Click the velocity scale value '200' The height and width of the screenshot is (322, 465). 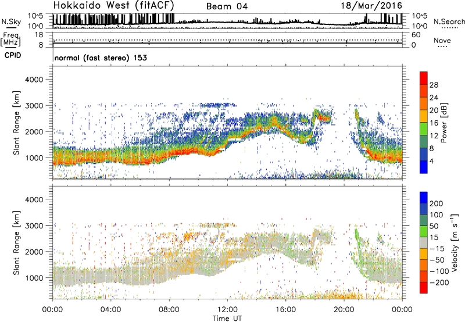(437, 203)
